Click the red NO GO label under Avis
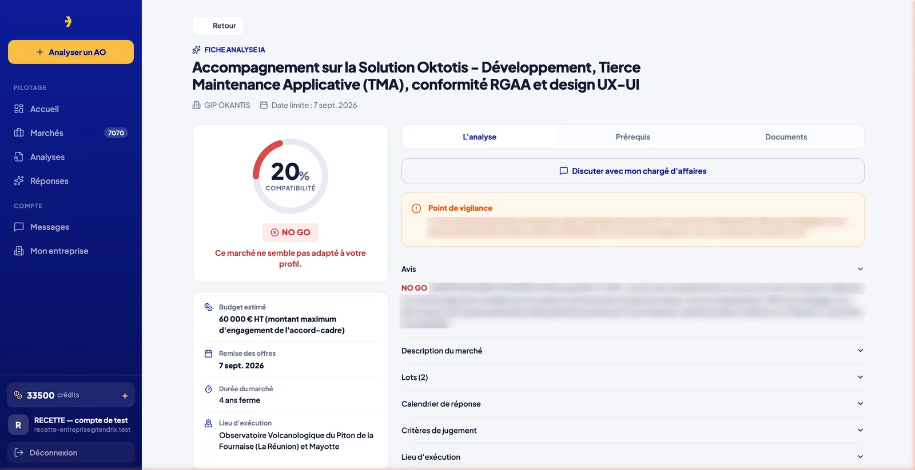915x470 pixels. click(414, 288)
